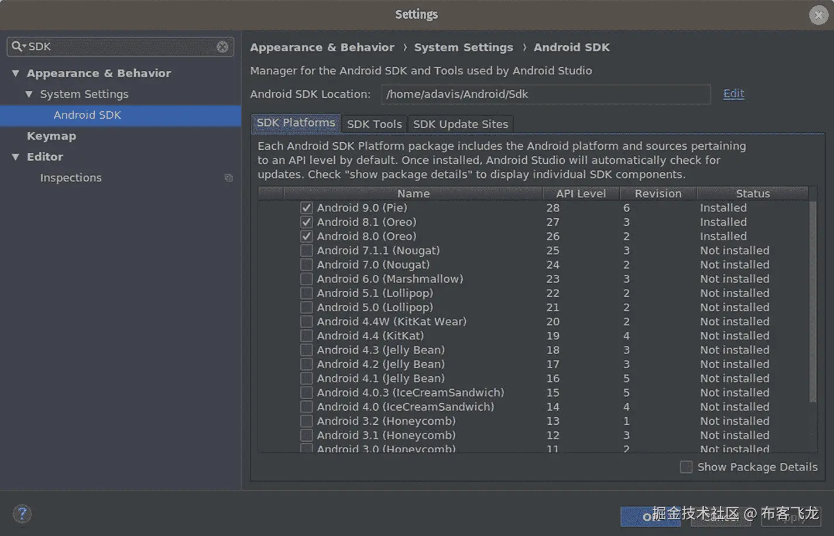Close the Settings dialog window

(x=818, y=15)
